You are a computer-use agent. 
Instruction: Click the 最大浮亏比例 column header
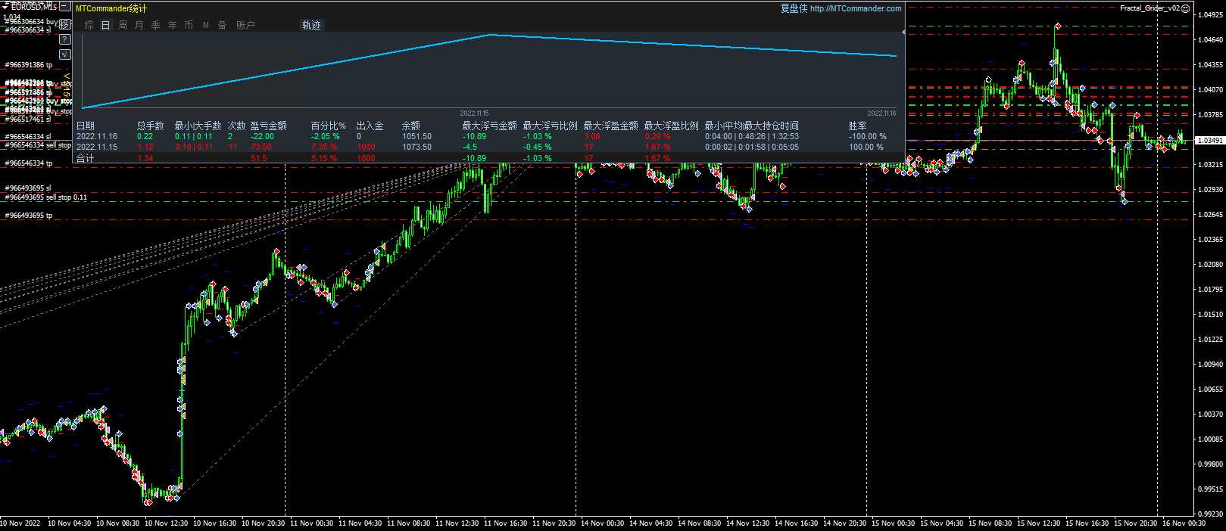tap(550, 126)
